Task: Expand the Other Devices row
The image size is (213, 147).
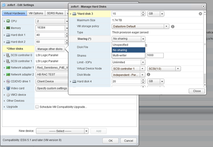Action: 4,101
